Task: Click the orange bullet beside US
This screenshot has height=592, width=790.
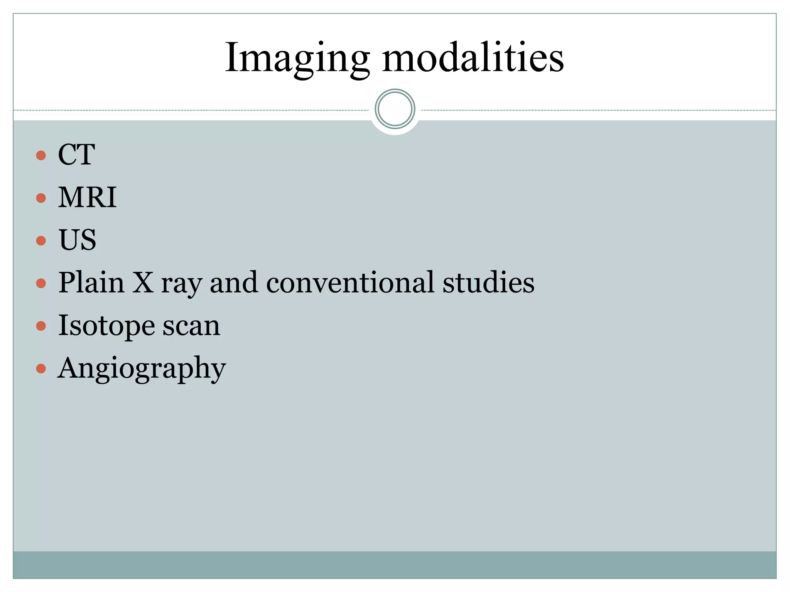Action: [x=41, y=241]
